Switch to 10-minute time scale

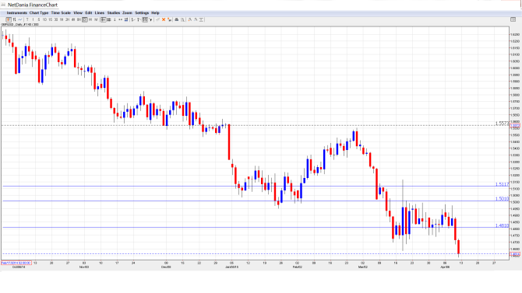coord(44,20)
